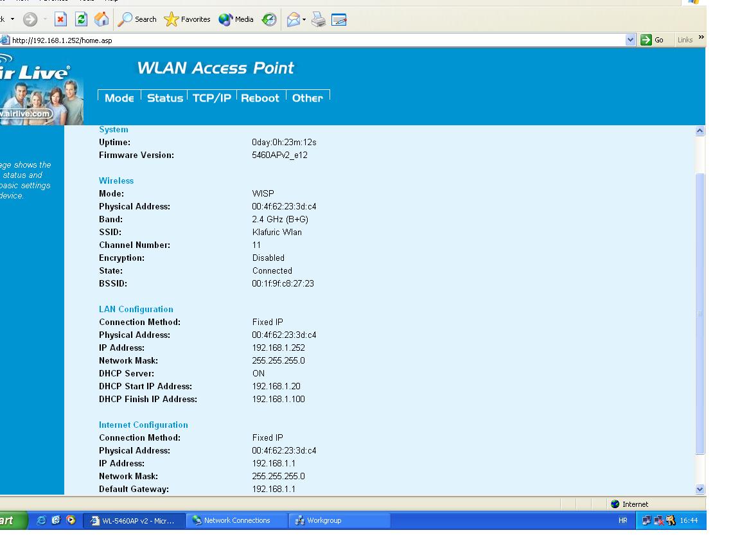740x555 pixels.
Task: Open the Mail dropdown arrow
Action: [x=304, y=20]
